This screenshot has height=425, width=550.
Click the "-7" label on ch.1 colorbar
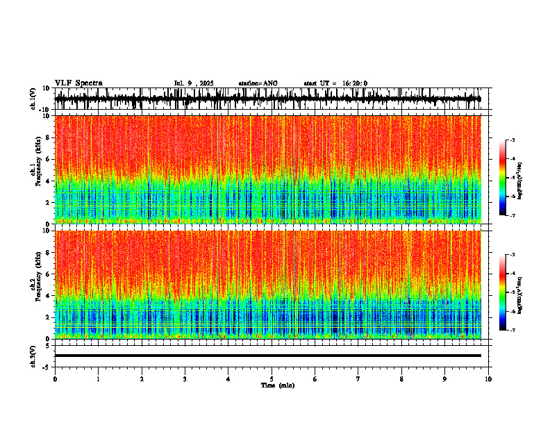point(512,215)
